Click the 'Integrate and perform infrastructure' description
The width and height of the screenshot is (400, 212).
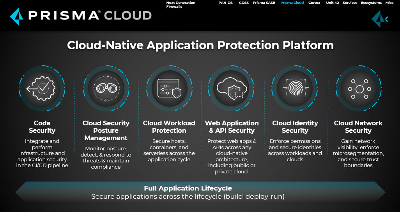coord(42,153)
